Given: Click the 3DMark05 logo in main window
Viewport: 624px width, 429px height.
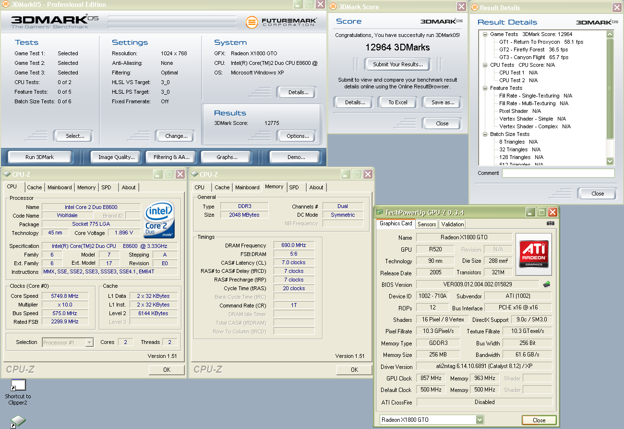Looking at the screenshot, I should tap(55, 22).
